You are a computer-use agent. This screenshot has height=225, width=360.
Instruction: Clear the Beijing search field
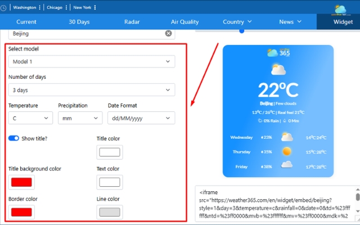click(168, 34)
